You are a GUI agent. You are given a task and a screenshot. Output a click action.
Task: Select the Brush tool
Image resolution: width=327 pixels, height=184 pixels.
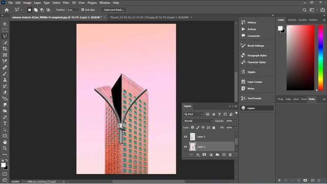[5, 74]
